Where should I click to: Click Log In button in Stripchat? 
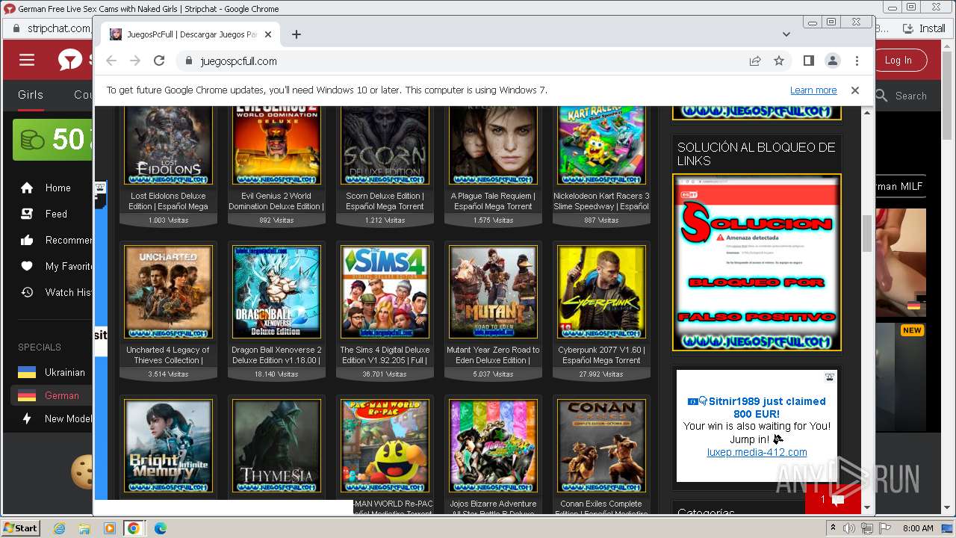898,61
